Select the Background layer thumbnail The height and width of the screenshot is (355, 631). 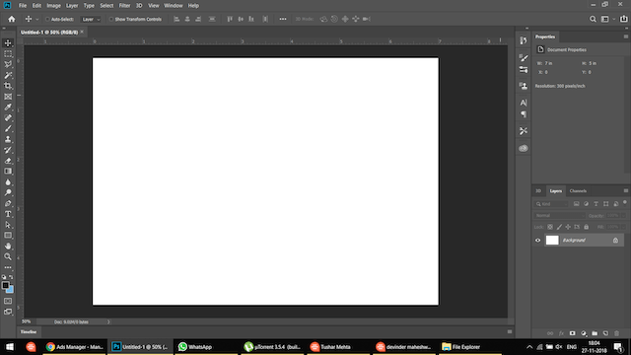pos(552,241)
